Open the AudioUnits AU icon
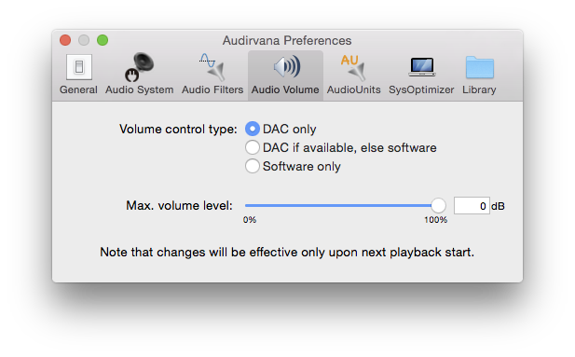This screenshot has width=575, height=357. point(353,67)
